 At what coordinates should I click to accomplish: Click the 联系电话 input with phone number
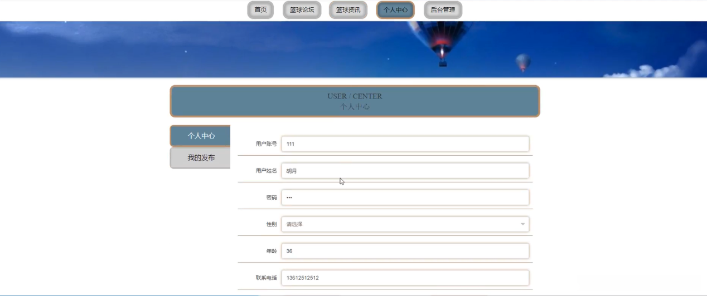[405, 278]
